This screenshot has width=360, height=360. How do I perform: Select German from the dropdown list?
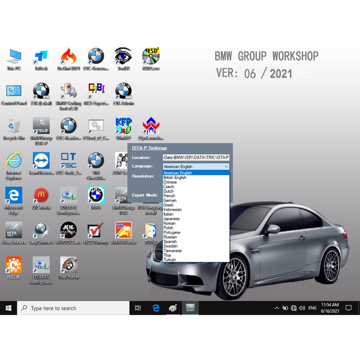pyautogui.click(x=196, y=201)
